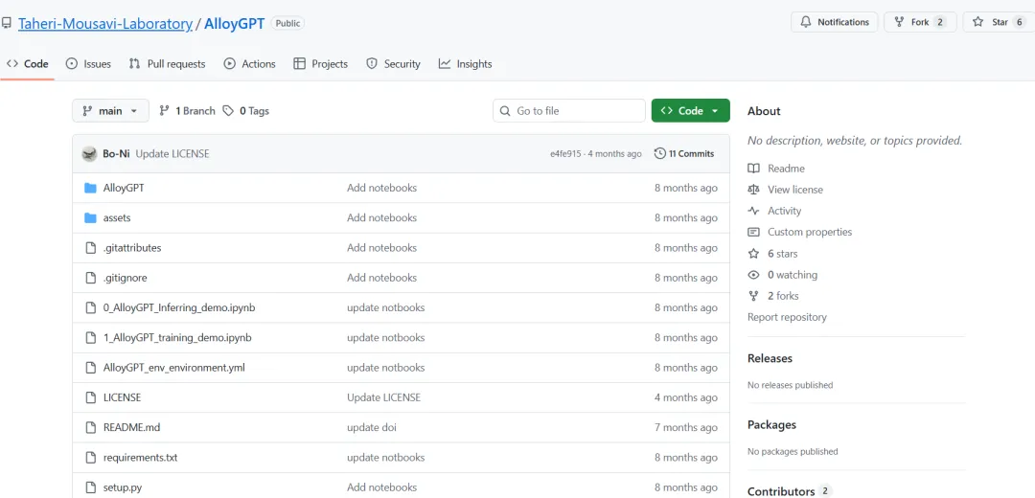Open the Issues tab
The image size is (1035, 498).
(x=88, y=64)
